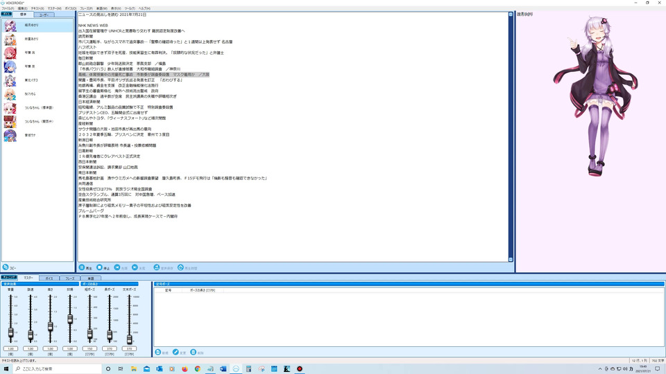
Task: Open the 表示(V) menu
Action: coord(116,8)
